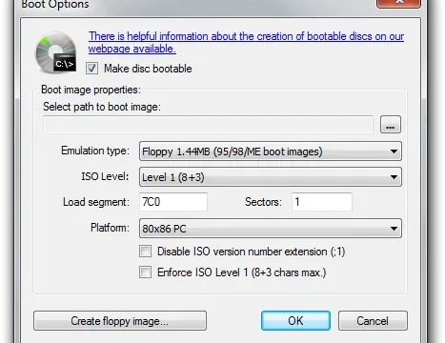Viewport: 445px width, 343px height.
Task: Uncheck Make disc bootable checkbox
Action: click(x=92, y=69)
